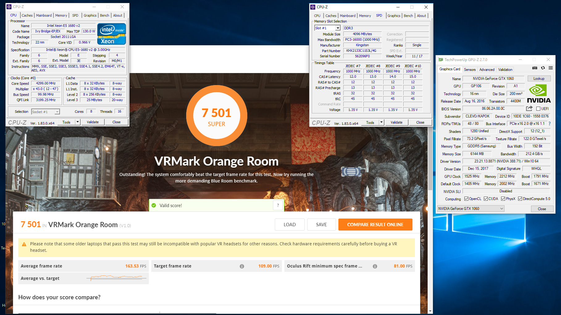The height and width of the screenshot is (315, 561).
Task: Click the Subvendor CLEVO/KAPOK field
Action: [x=477, y=116]
